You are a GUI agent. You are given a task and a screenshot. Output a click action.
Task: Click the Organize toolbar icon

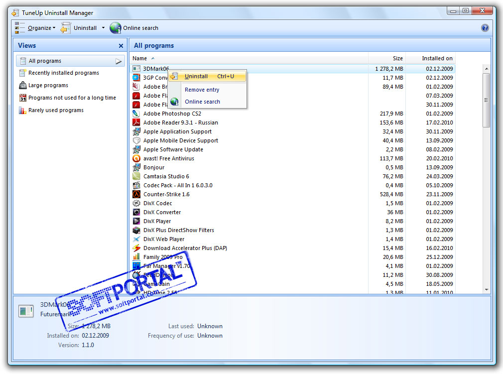(x=20, y=28)
